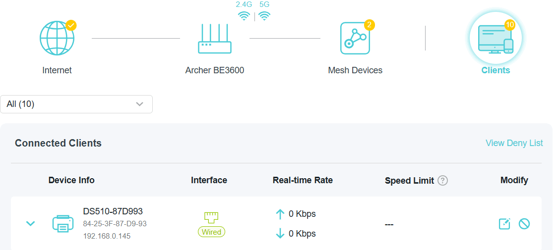Click the Mesh Devices count badge
Viewport: 559px width, 250px height.
(x=369, y=25)
